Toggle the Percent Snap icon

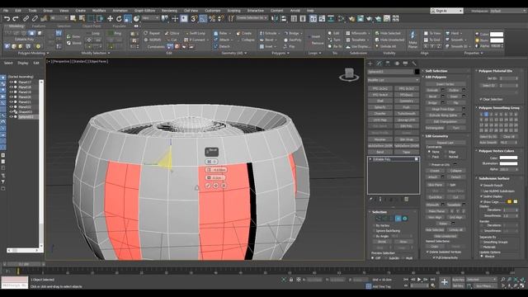[212, 18]
